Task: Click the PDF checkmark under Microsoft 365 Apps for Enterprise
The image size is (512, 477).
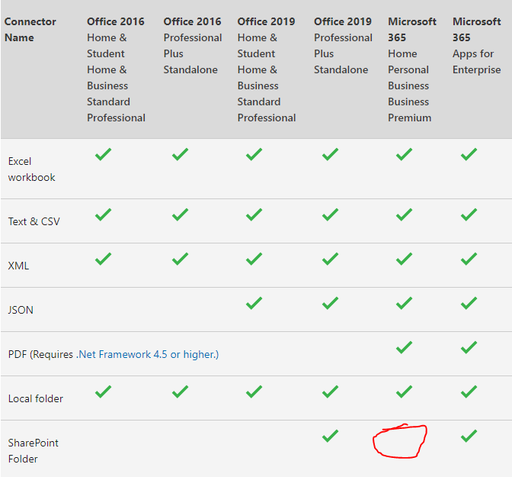Action: 469,347
